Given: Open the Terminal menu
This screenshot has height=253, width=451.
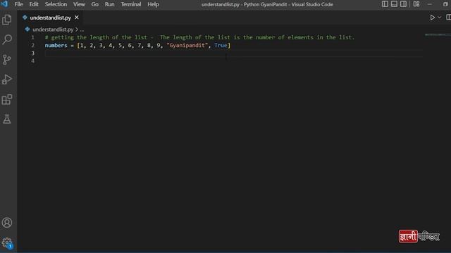Looking at the screenshot, I should [x=131, y=4].
